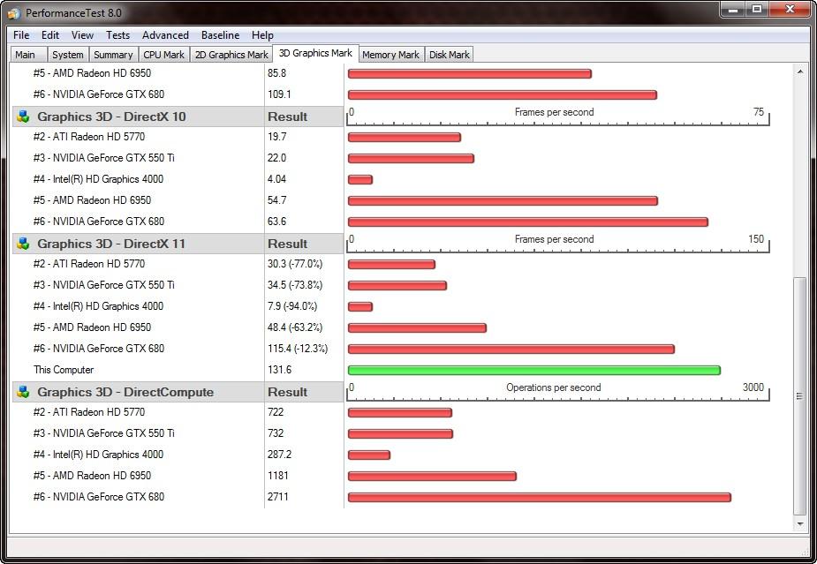The image size is (817, 564).
Task: Click the red bar for GTX 680 DirectCompute
Action: pos(540,498)
